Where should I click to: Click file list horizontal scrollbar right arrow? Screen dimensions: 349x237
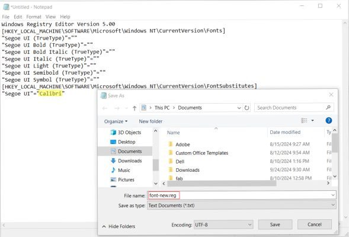coord(328,183)
